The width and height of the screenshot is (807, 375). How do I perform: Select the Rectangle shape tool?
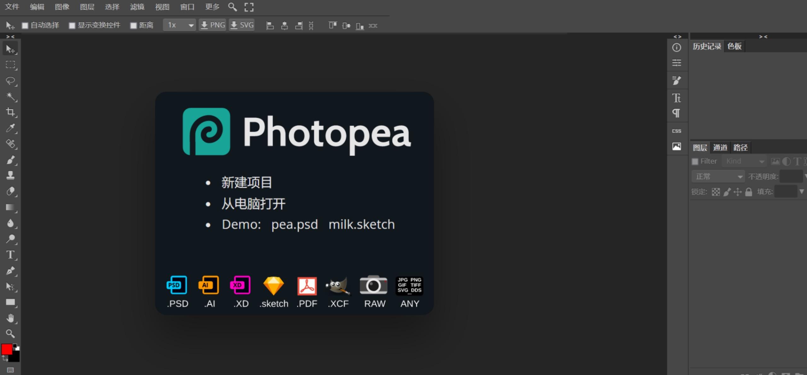tap(10, 302)
